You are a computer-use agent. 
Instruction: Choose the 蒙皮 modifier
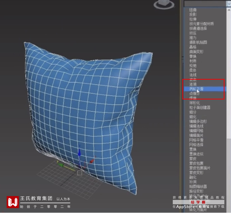[x=193, y=159]
